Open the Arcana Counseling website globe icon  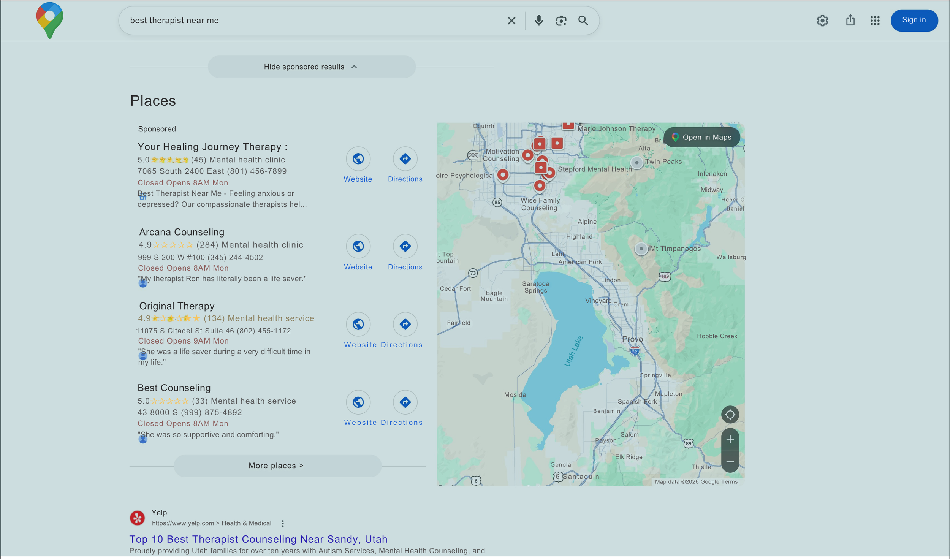(358, 246)
